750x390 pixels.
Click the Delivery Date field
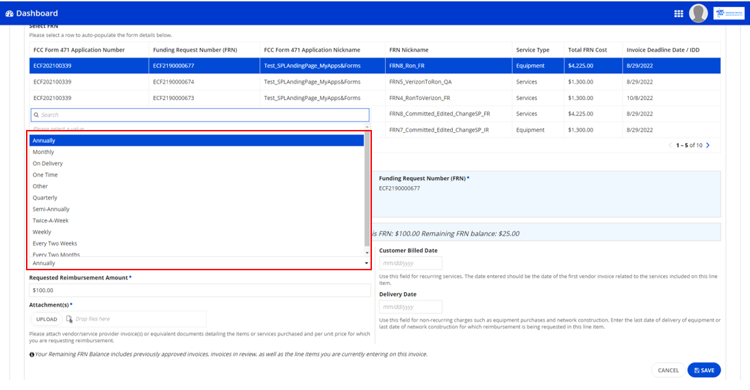[x=410, y=307]
